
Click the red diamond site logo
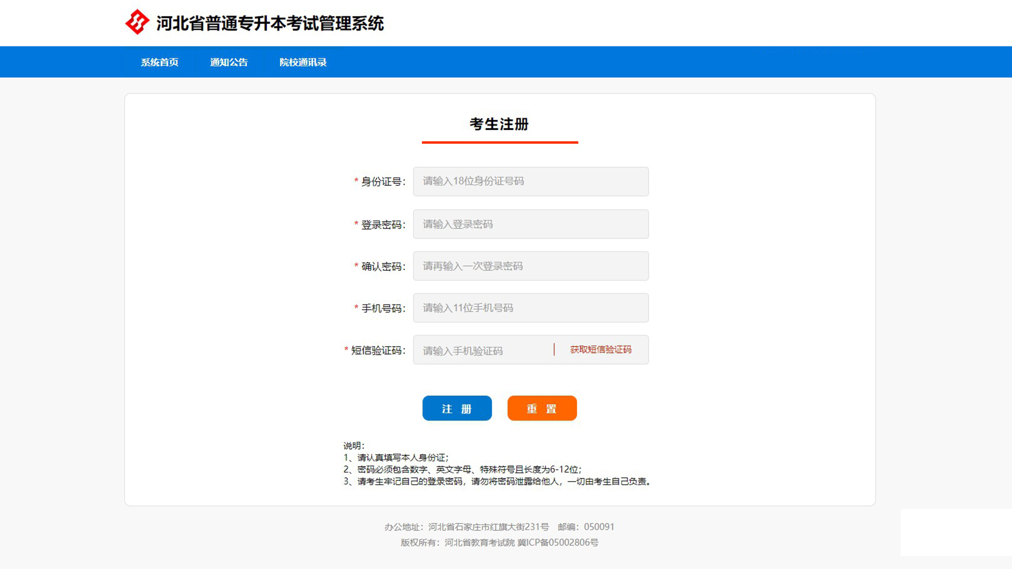pos(137,22)
